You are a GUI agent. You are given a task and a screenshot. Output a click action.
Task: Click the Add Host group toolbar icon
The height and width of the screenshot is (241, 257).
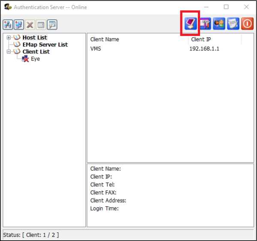[x=7, y=25]
